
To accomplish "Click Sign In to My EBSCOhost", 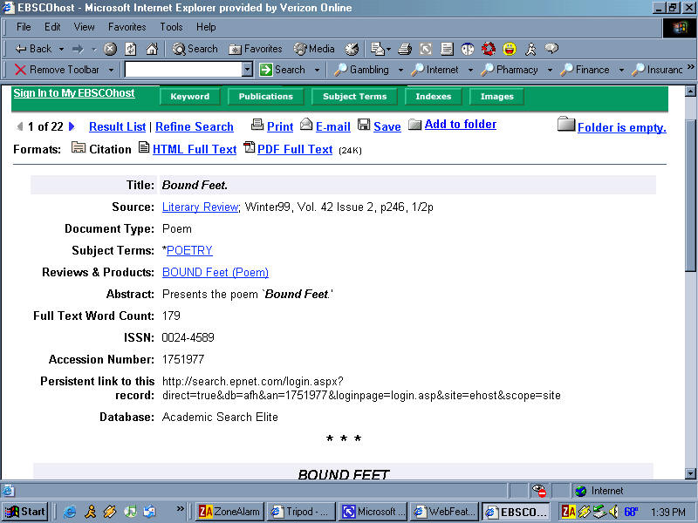I will (x=74, y=93).
